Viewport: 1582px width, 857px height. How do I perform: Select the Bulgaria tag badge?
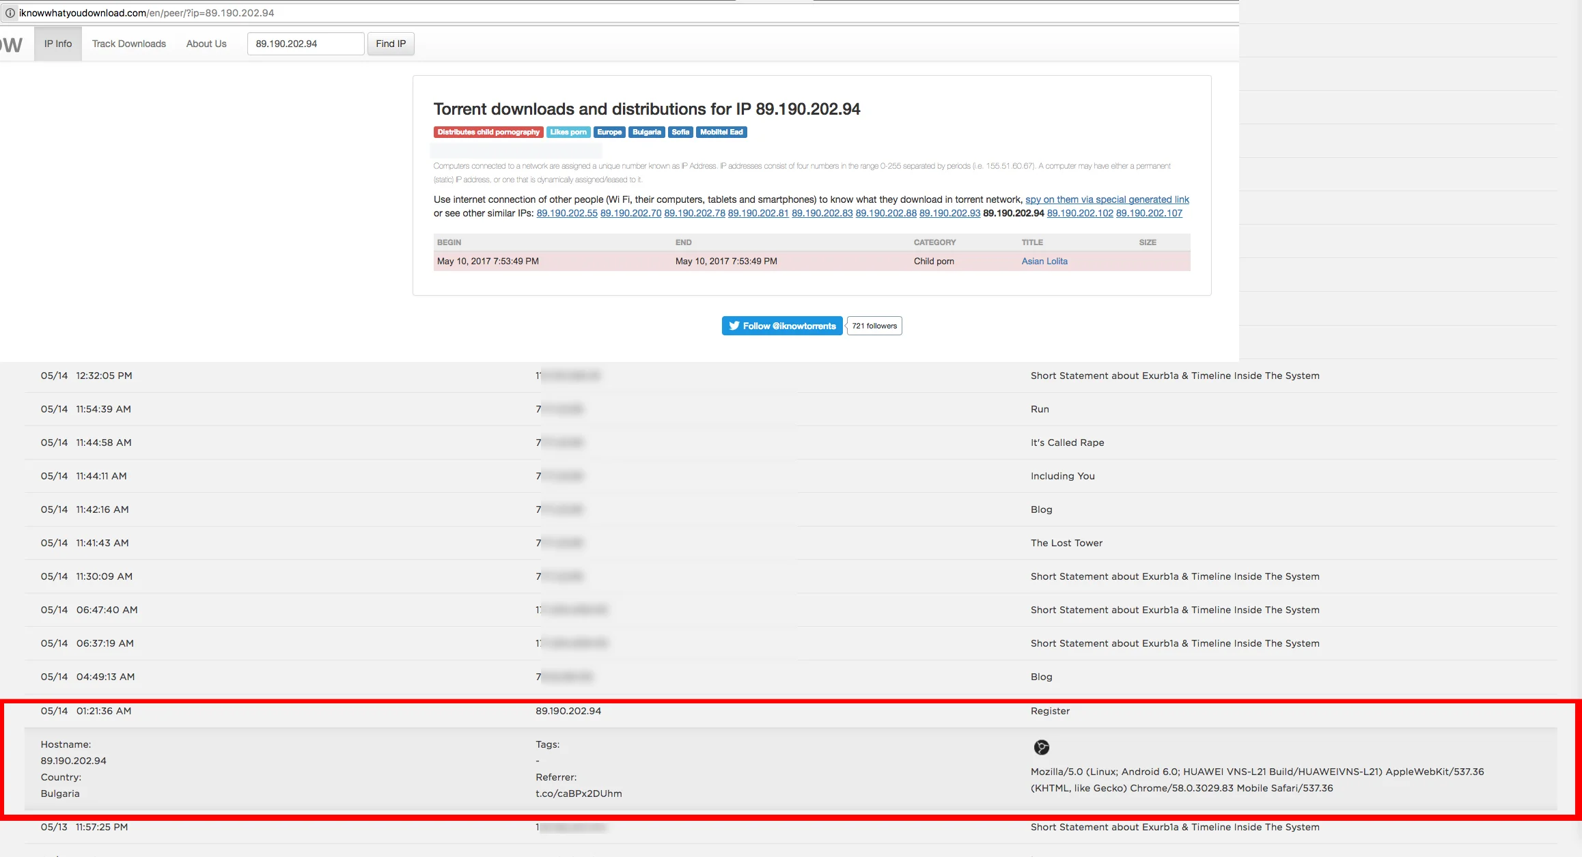pos(646,132)
